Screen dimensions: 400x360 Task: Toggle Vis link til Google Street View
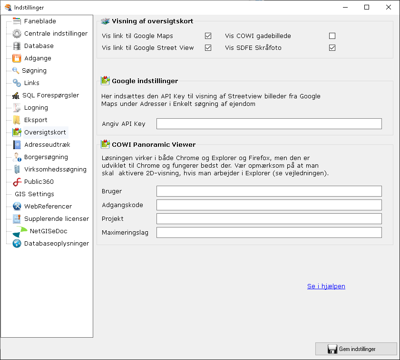208,48
